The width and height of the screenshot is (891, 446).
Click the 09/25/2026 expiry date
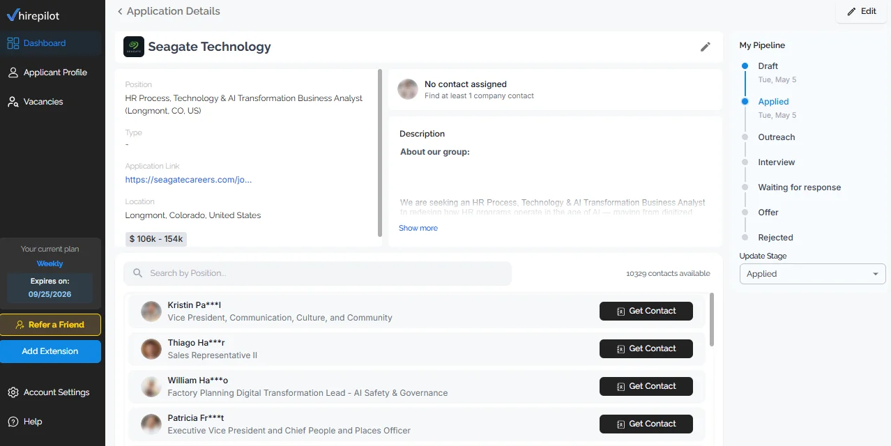tap(49, 295)
